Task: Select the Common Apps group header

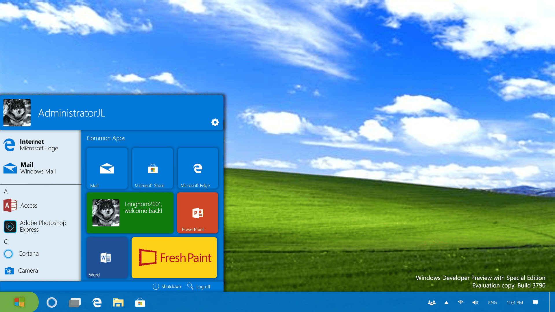Action: 106,138
